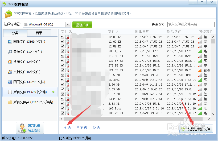Sort by the 最后访问 column header
The width and height of the screenshot is (218, 141).
174,32
